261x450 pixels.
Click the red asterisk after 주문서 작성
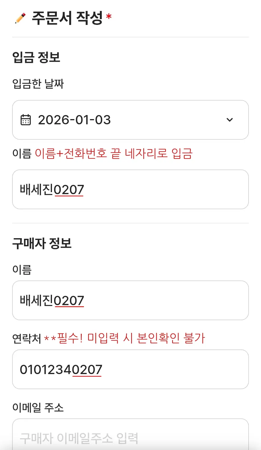[x=109, y=17]
